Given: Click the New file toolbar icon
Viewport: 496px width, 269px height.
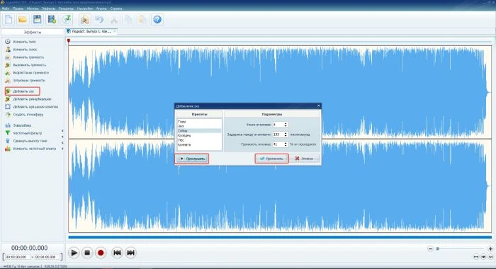Looking at the screenshot, I should [9, 20].
